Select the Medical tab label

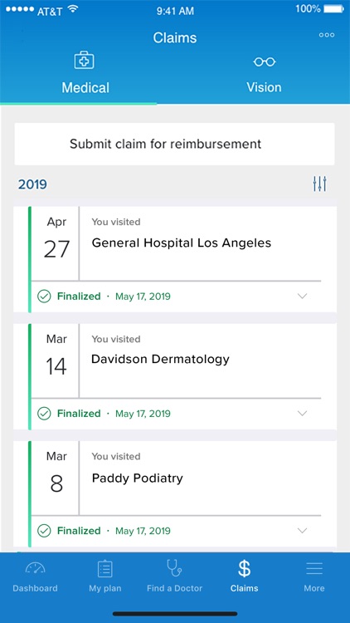click(85, 88)
